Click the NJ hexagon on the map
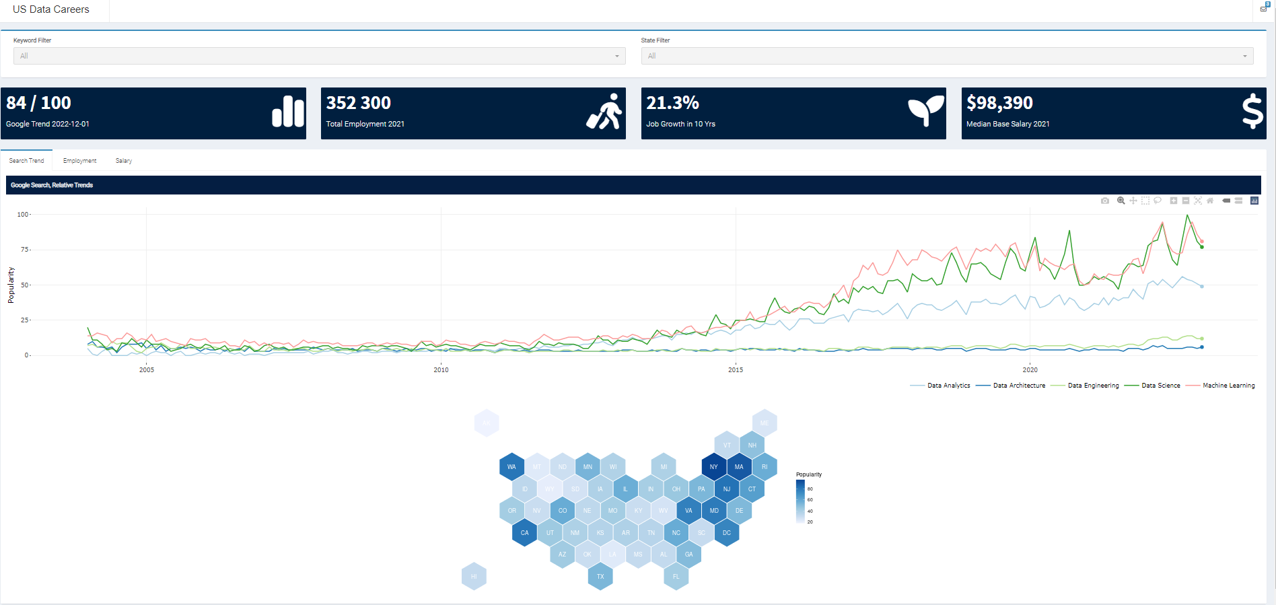Image resolution: width=1276 pixels, height=605 pixels. pos(727,489)
